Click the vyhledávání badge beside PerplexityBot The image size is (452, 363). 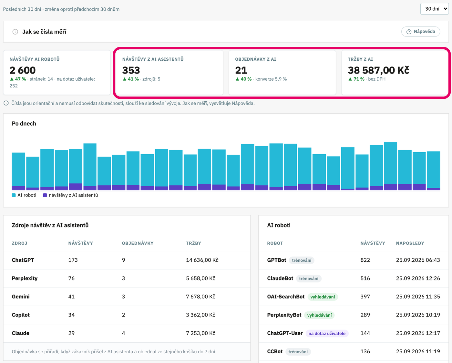[319, 315]
